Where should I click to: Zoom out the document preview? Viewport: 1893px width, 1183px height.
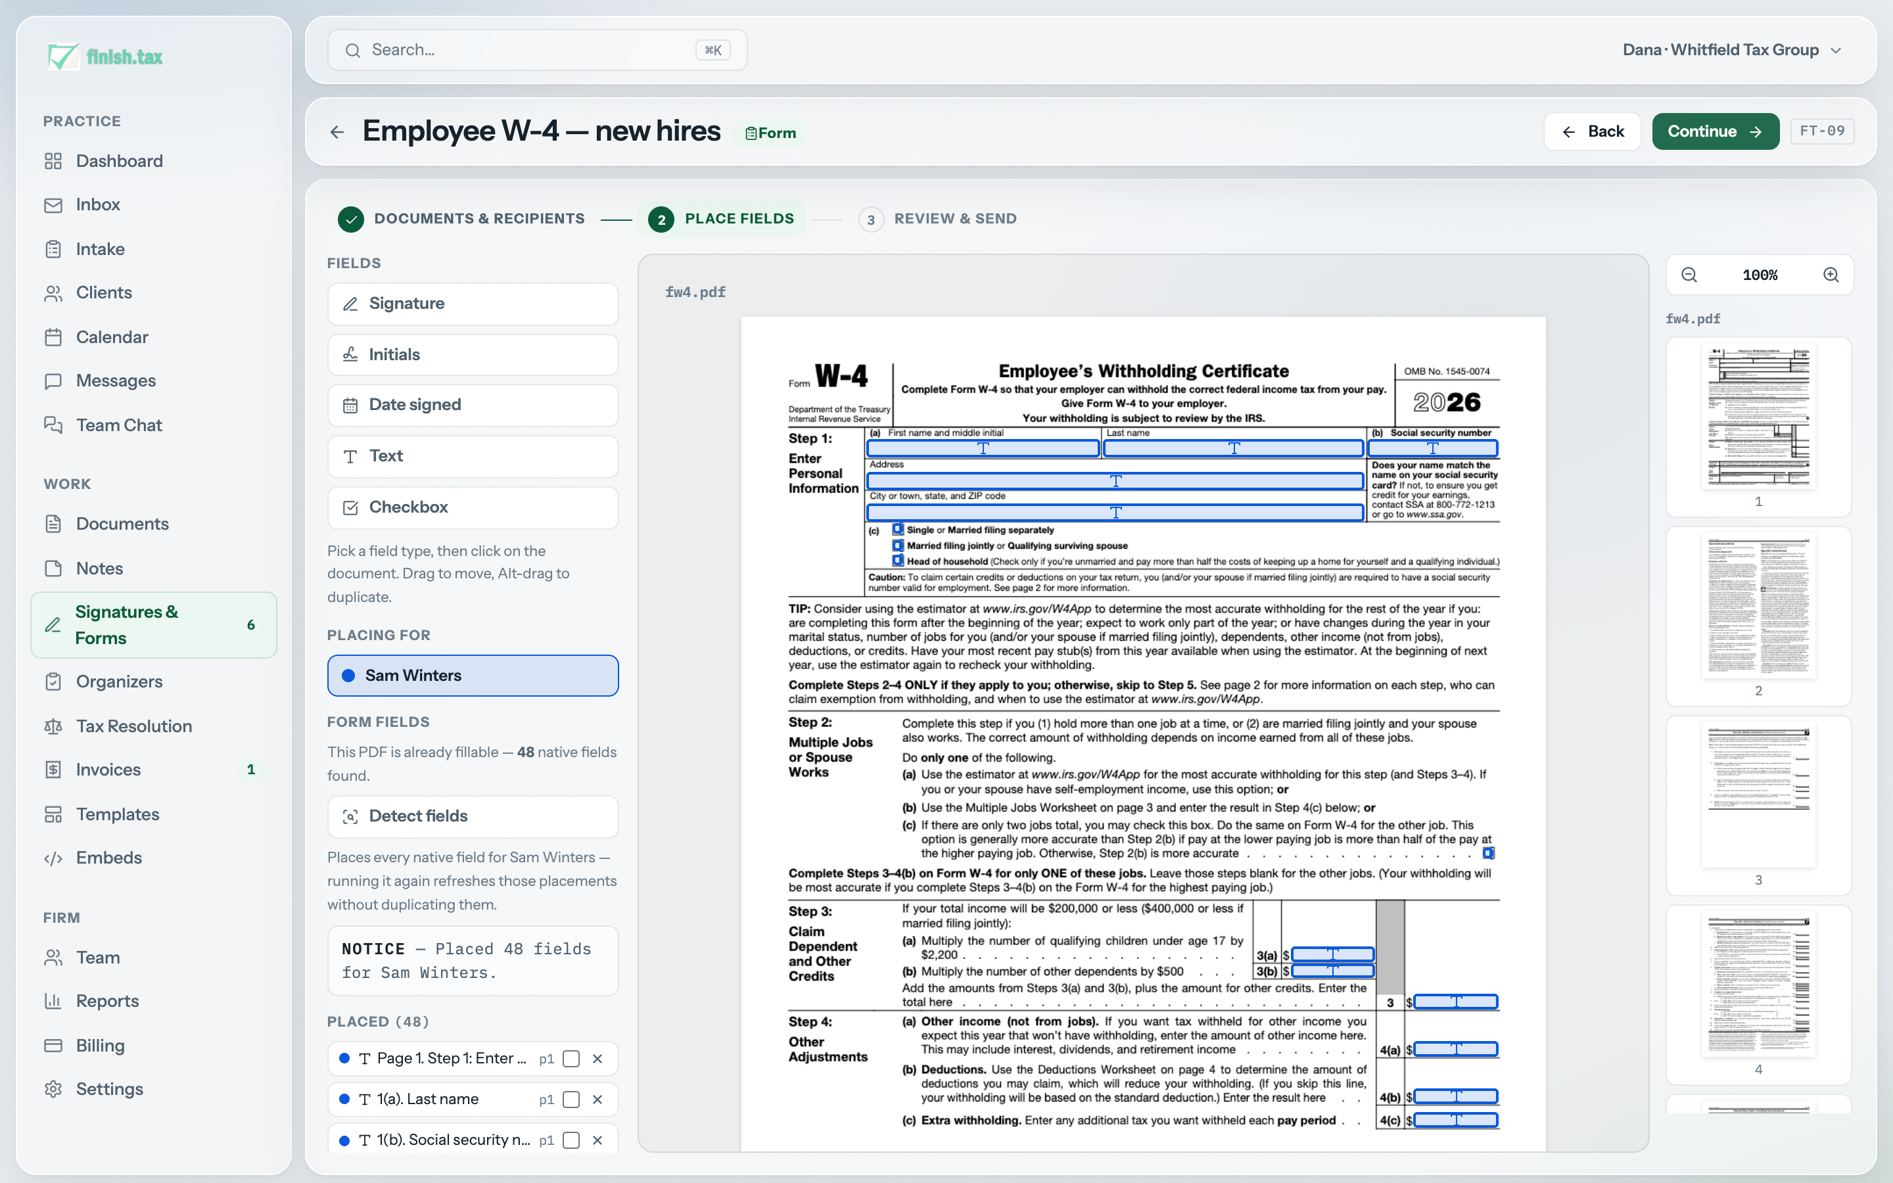[x=1689, y=275]
